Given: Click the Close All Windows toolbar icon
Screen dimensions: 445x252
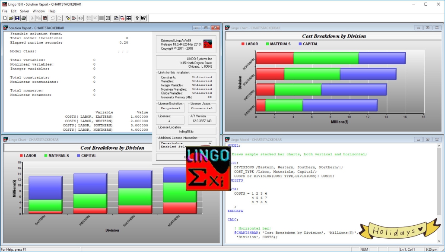Looking at the screenshot, I should pyautogui.click(x=122, y=18).
